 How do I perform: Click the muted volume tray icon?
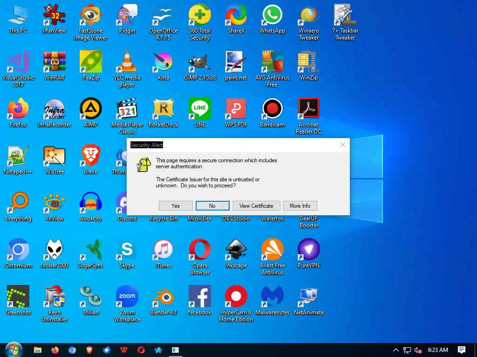click(418, 350)
